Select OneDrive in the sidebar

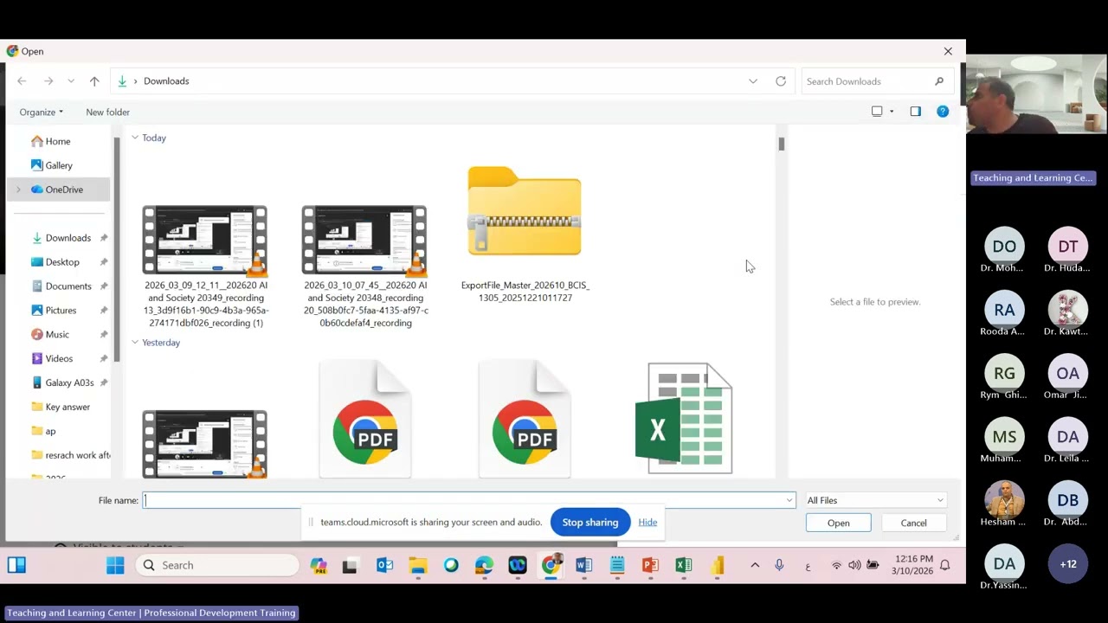point(64,189)
